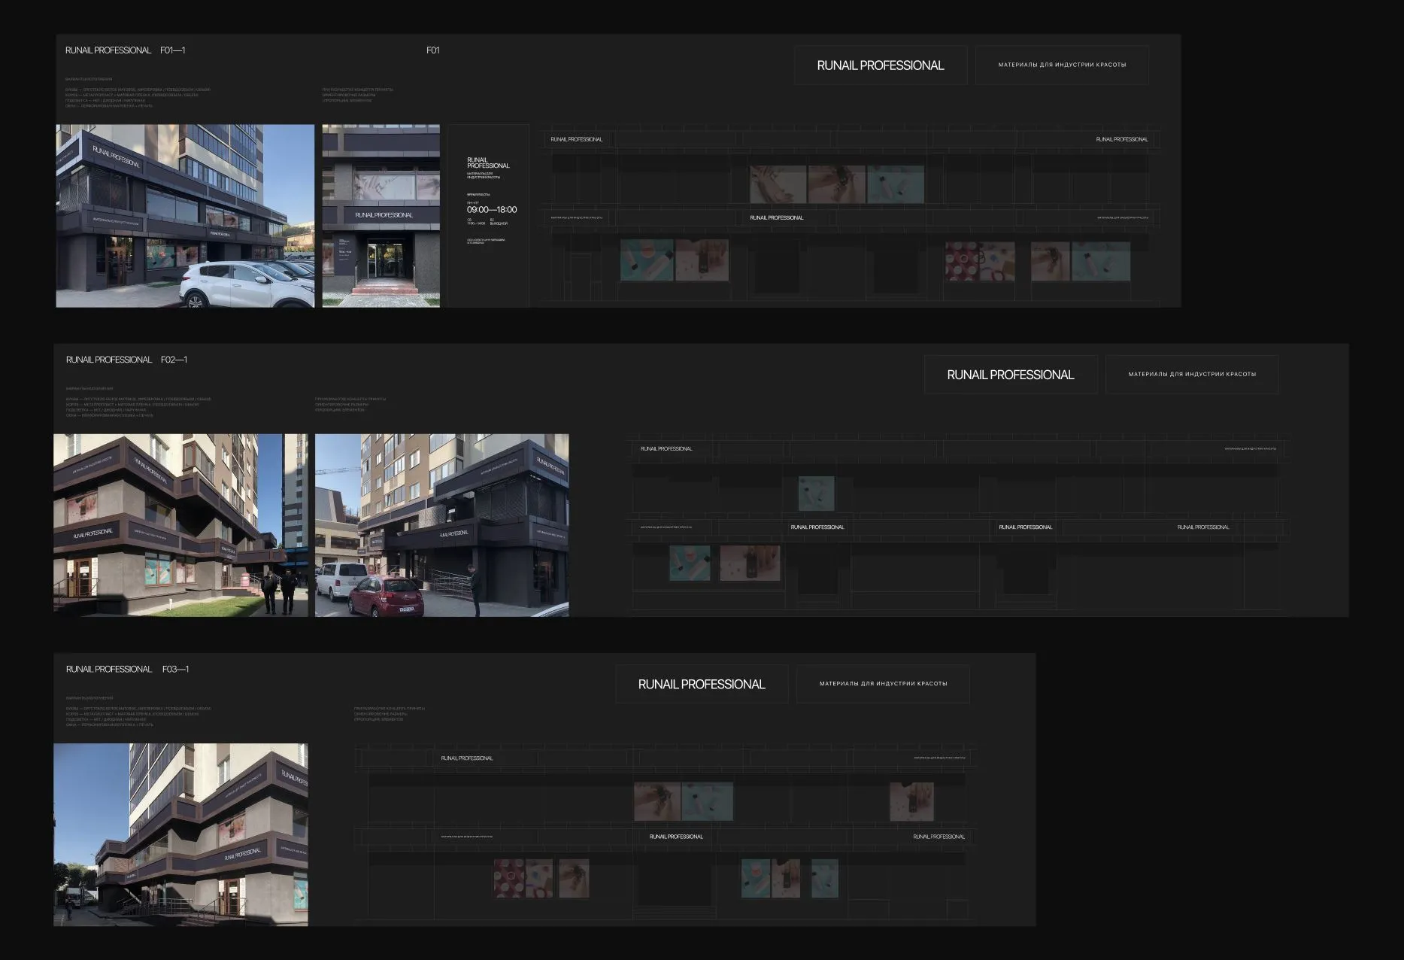
Task: Select the lone upper-right window image on the F03 facade
Action: (912, 801)
